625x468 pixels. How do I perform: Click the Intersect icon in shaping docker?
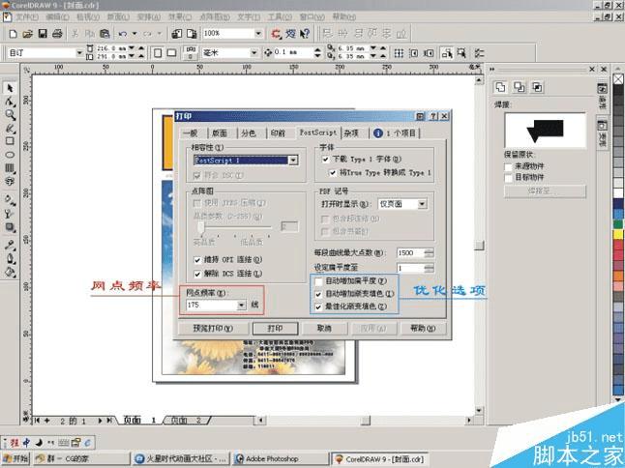click(537, 87)
